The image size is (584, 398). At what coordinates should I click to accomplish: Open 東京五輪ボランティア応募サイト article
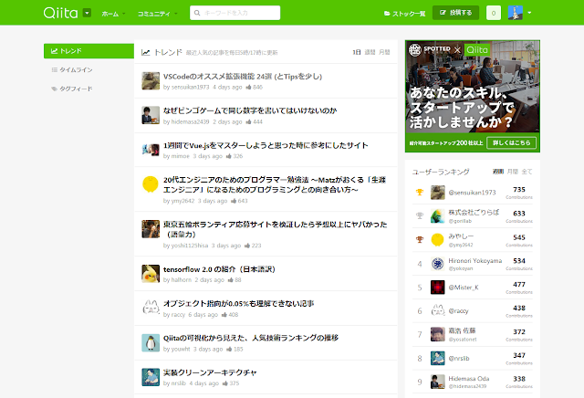point(276,229)
